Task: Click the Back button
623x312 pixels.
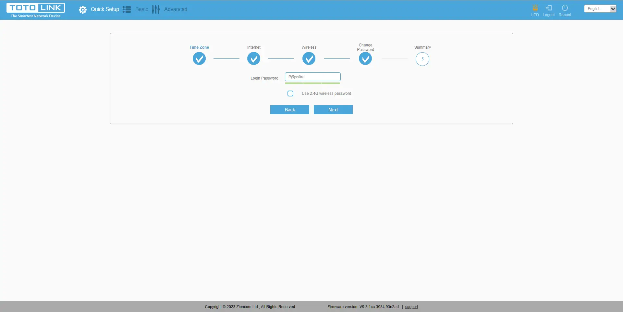Action: tap(290, 110)
